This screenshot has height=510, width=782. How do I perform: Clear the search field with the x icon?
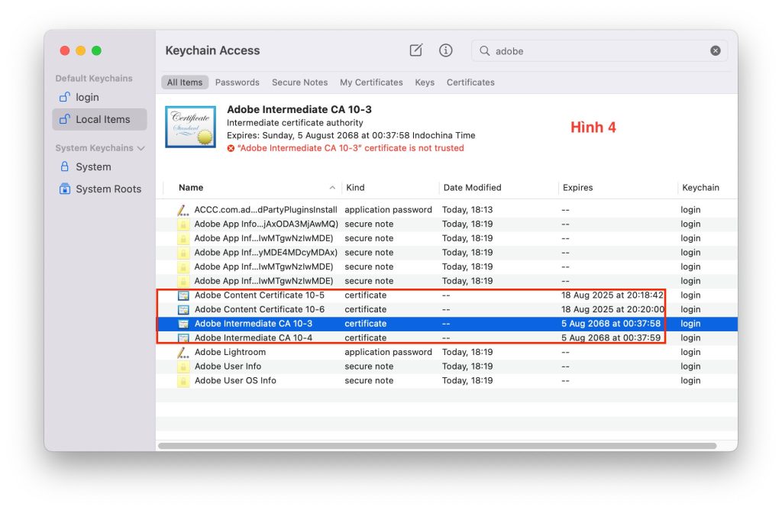[716, 51]
